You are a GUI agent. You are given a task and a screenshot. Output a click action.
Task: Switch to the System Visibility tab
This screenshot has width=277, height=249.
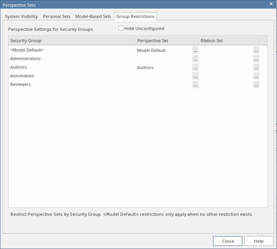[x=21, y=16]
